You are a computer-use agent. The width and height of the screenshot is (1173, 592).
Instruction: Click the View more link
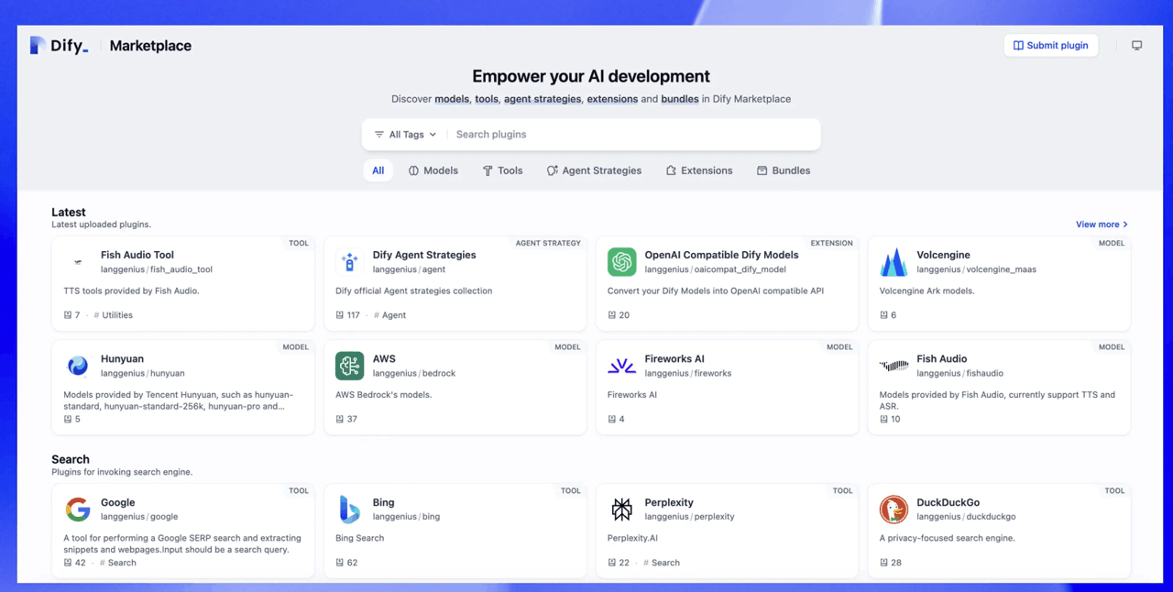point(1102,225)
